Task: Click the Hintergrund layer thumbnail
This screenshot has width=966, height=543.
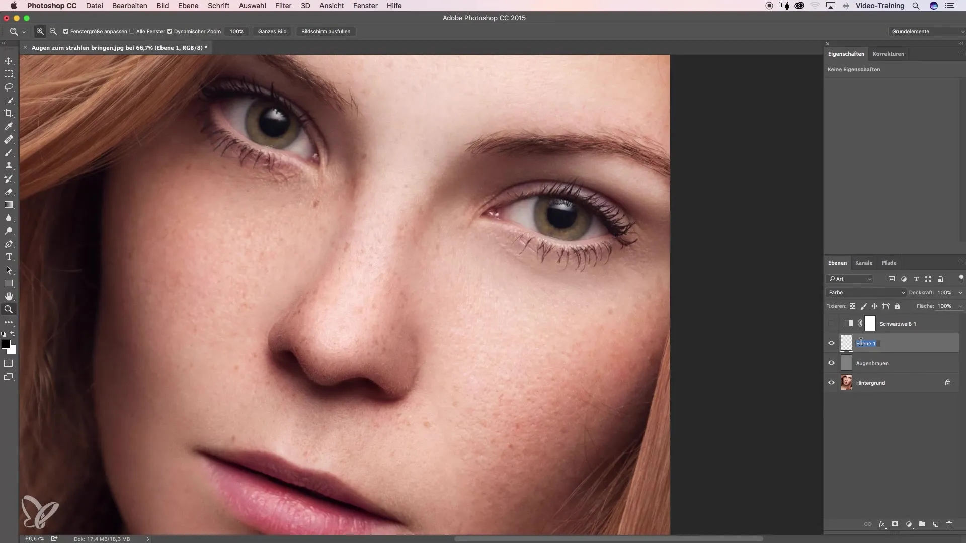Action: pos(847,383)
